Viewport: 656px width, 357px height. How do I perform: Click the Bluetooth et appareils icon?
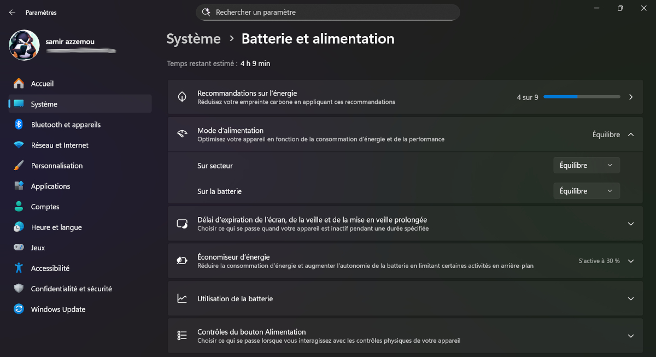click(19, 125)
